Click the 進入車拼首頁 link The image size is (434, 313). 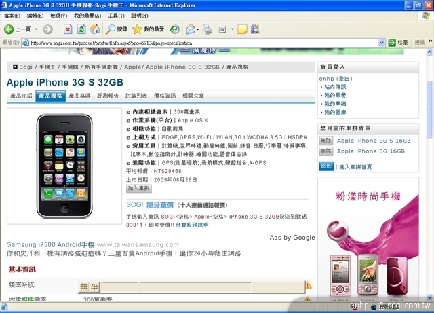[x=355, y=167]
